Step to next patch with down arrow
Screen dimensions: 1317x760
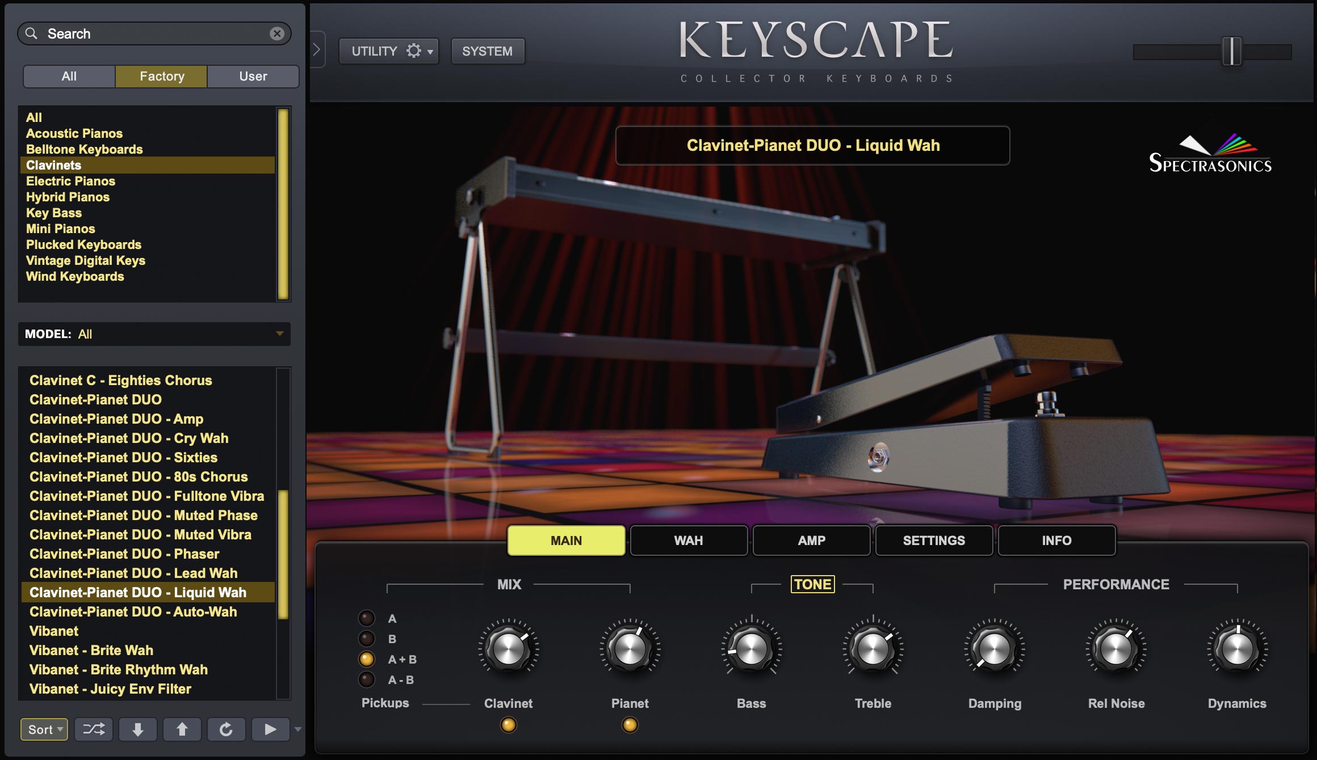138,729
